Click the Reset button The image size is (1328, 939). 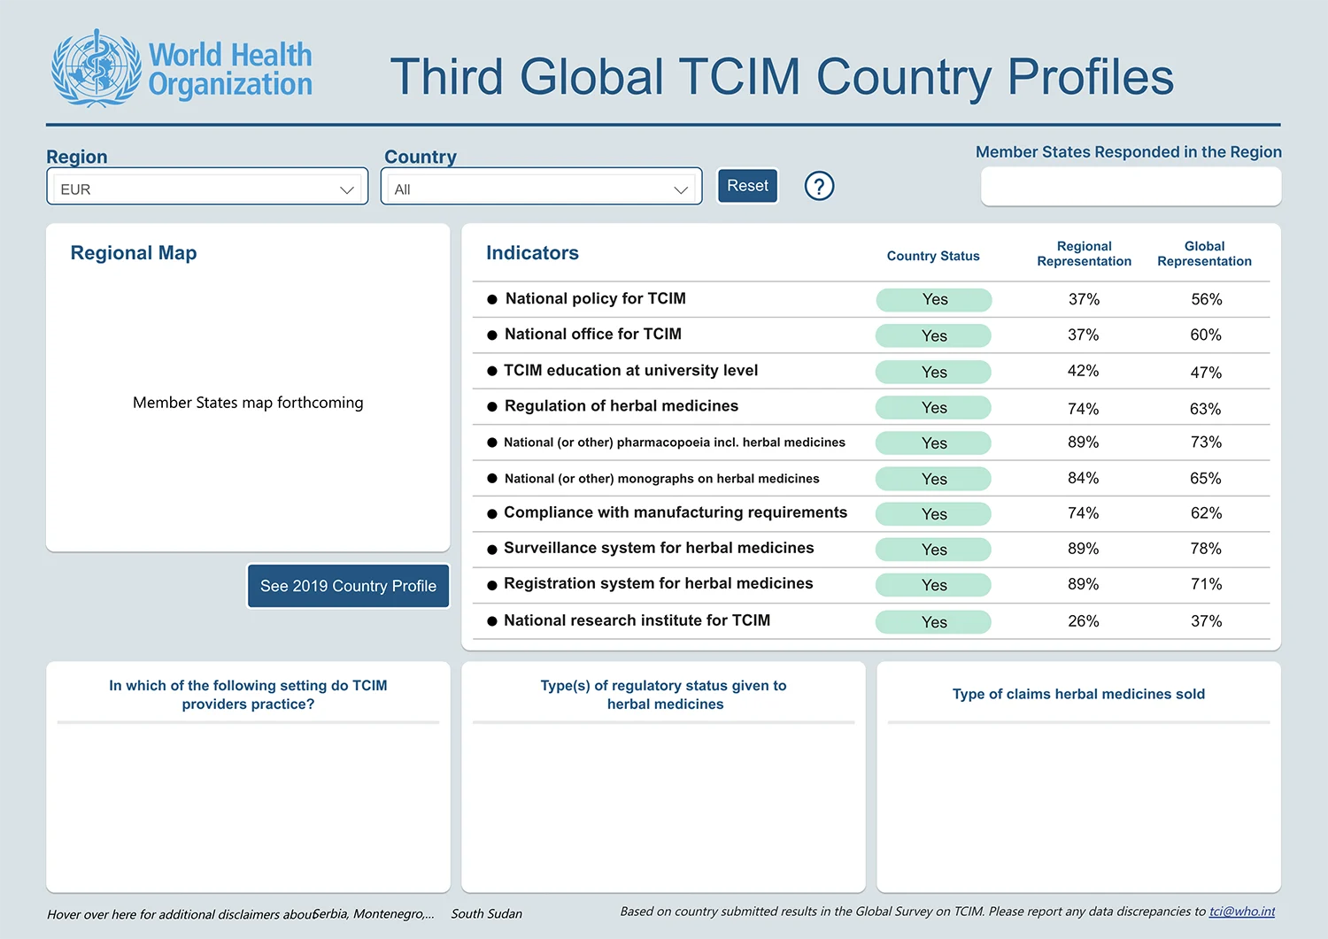(748, 186)
